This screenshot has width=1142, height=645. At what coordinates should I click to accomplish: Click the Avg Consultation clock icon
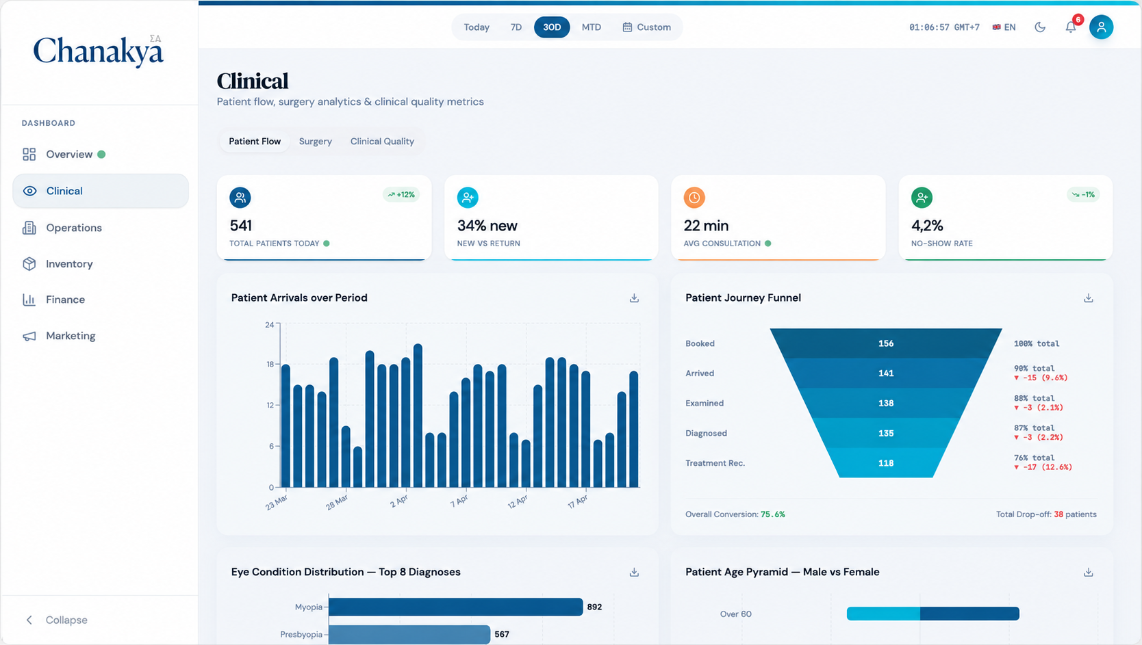(x=694, y=198)
